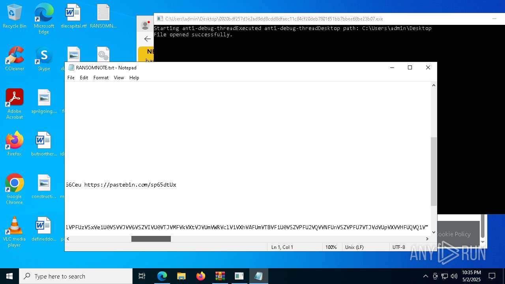
Task: Minimize the Notepad window
Action: [392, 67]
